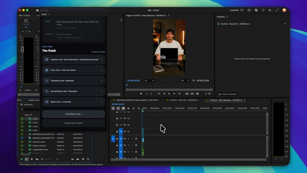Click Change any detail link
The height and width of the screenshot is (173, 307).
(98, 52)
